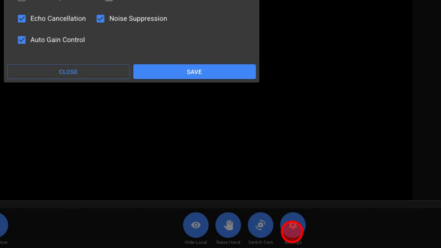Toggle the Auto Gain Control checkbox
The height and width of the screenshot is (248, 441).
pos(22,40)
